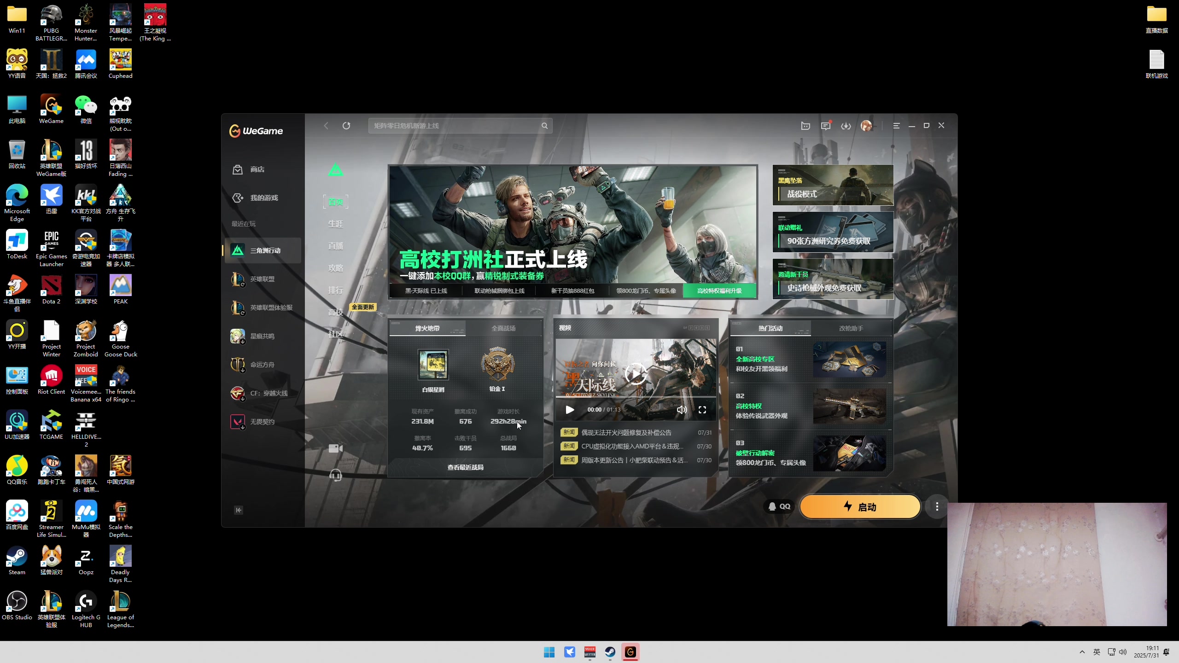Open the download manager icon
The image size is (1179, 663).
tap(846, 126)
